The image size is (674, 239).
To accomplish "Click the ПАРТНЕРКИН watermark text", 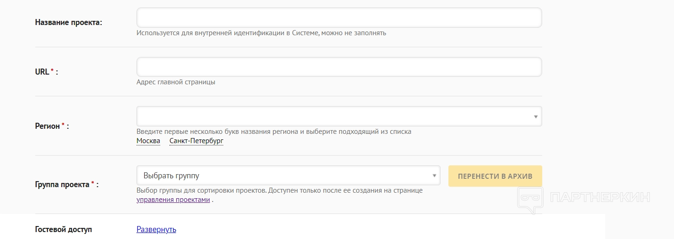I will click(x=600, y=197).
